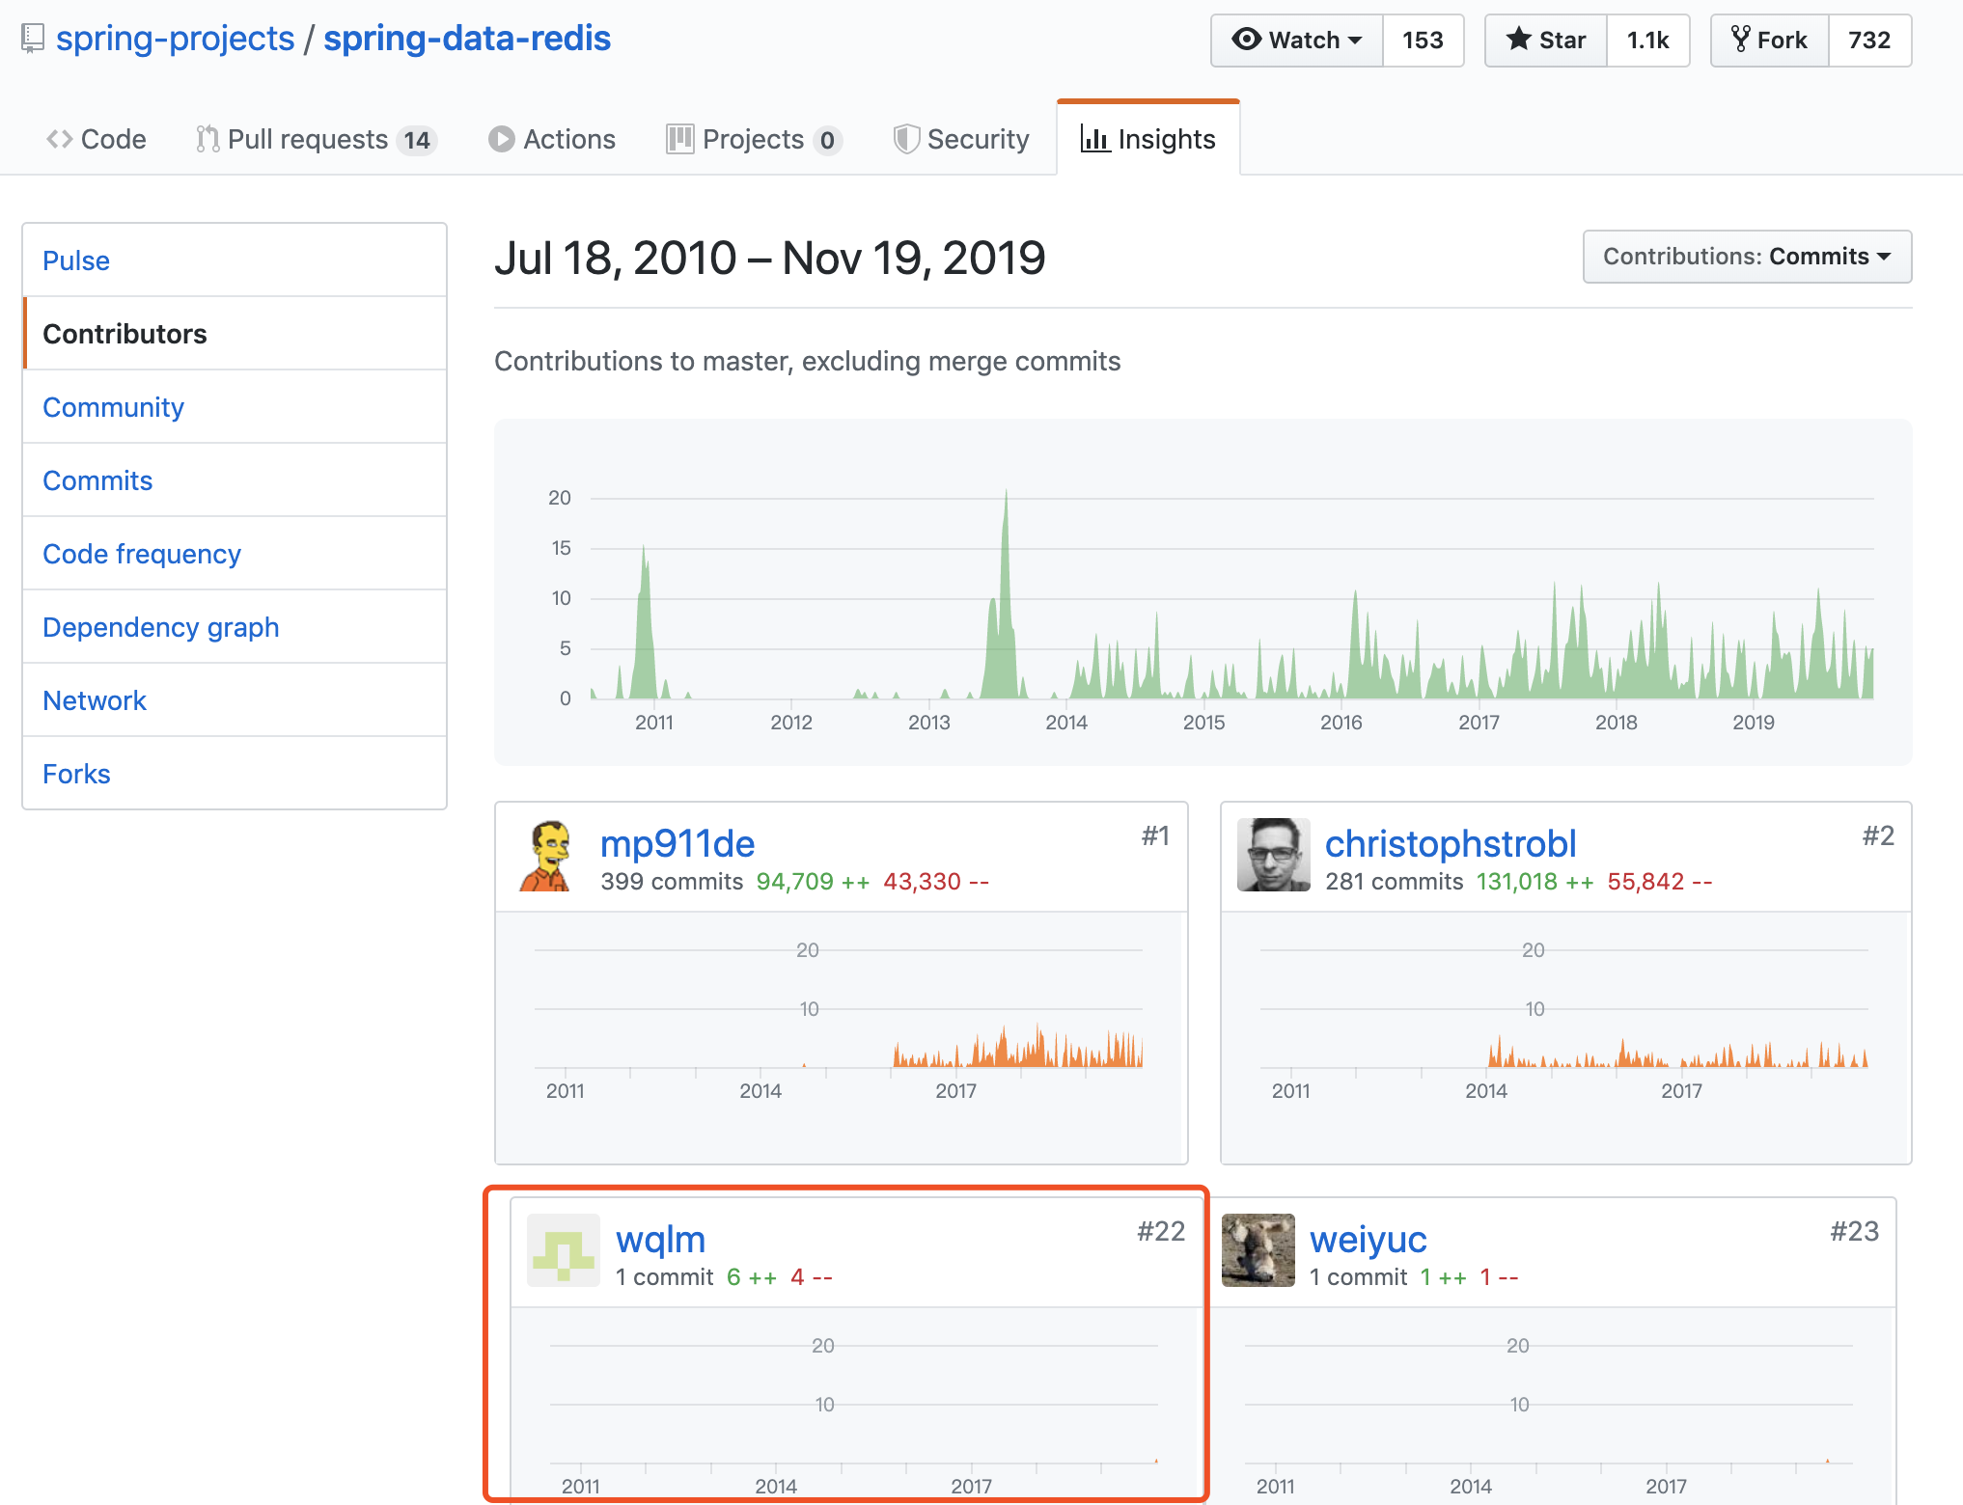Open the wqlm profile link
This screenshot has width=1963, height=1505.
[661, 1239]
